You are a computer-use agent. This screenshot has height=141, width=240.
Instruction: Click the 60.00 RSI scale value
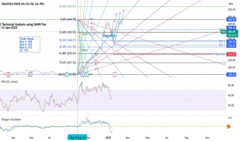(x=231, y=95)
